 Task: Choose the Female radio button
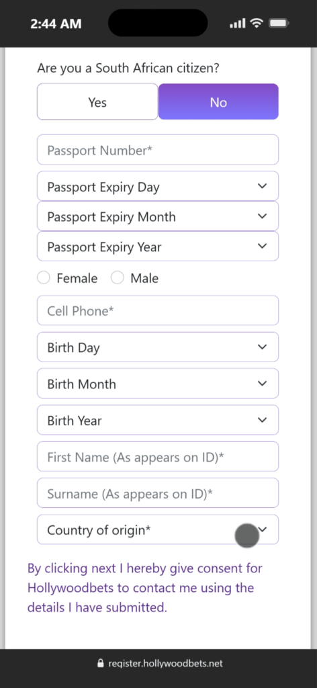44,278
